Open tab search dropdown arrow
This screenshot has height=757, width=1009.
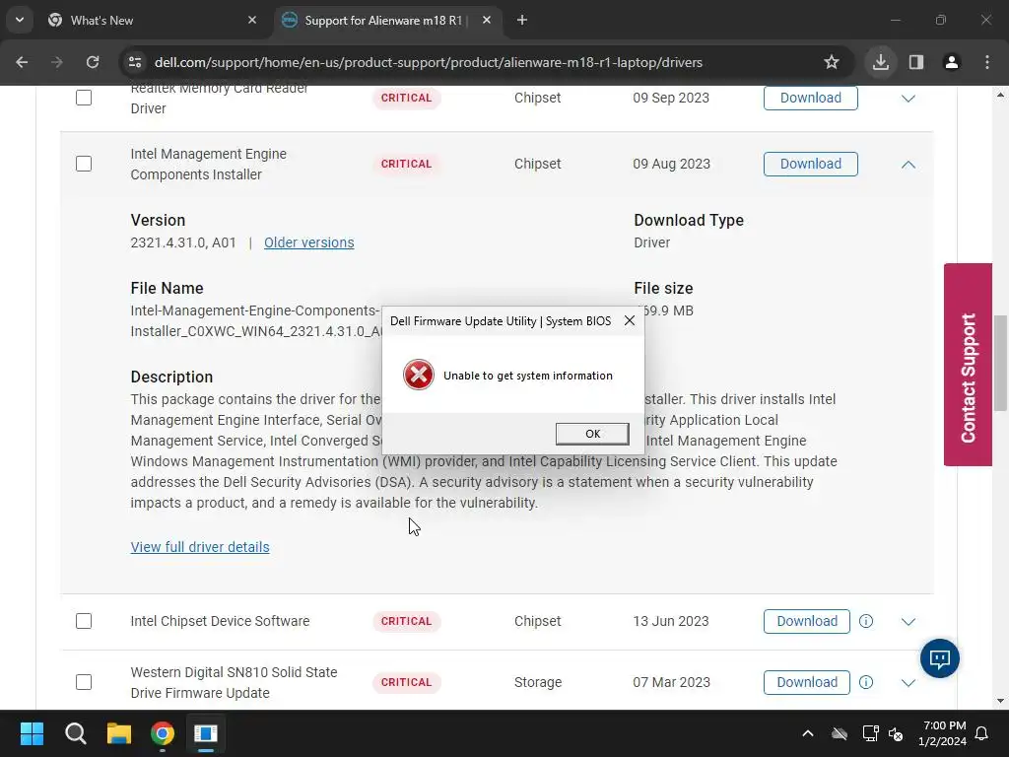(20, 20)
